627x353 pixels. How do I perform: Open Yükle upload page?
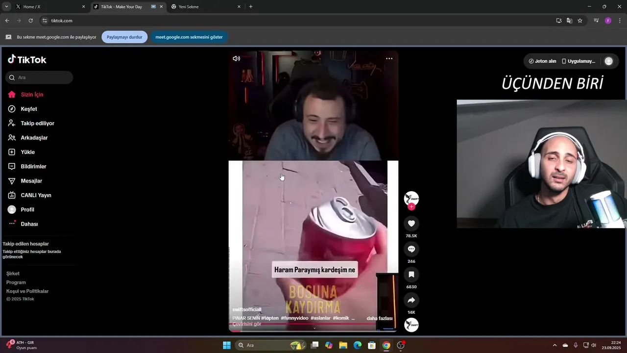[x=27, y=152]
